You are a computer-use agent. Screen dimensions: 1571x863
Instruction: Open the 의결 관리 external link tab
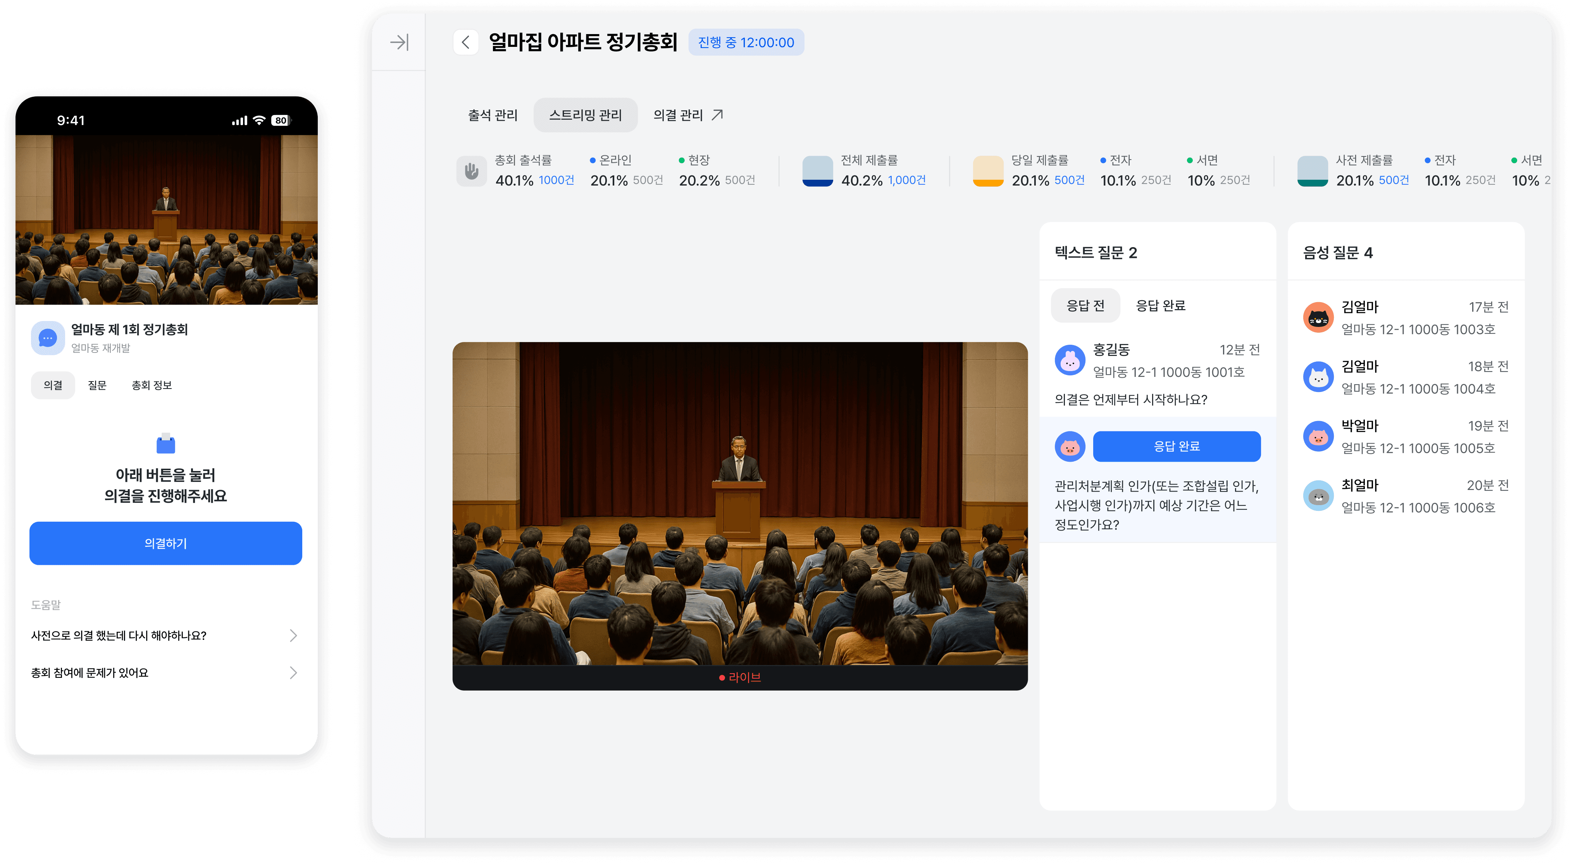[688, 115]
